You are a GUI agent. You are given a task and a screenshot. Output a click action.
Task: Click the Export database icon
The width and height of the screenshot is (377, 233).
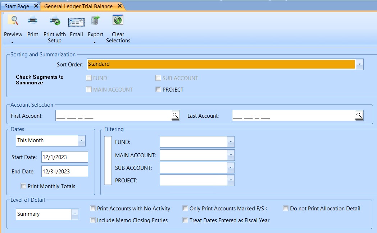coord(95,21)
